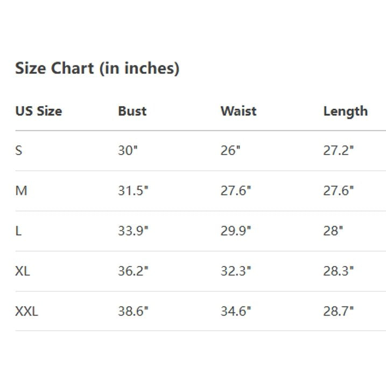Click the Size Chart (in inches) heading
The width and height of the screenshot is (386, 386).
(97, 68)
